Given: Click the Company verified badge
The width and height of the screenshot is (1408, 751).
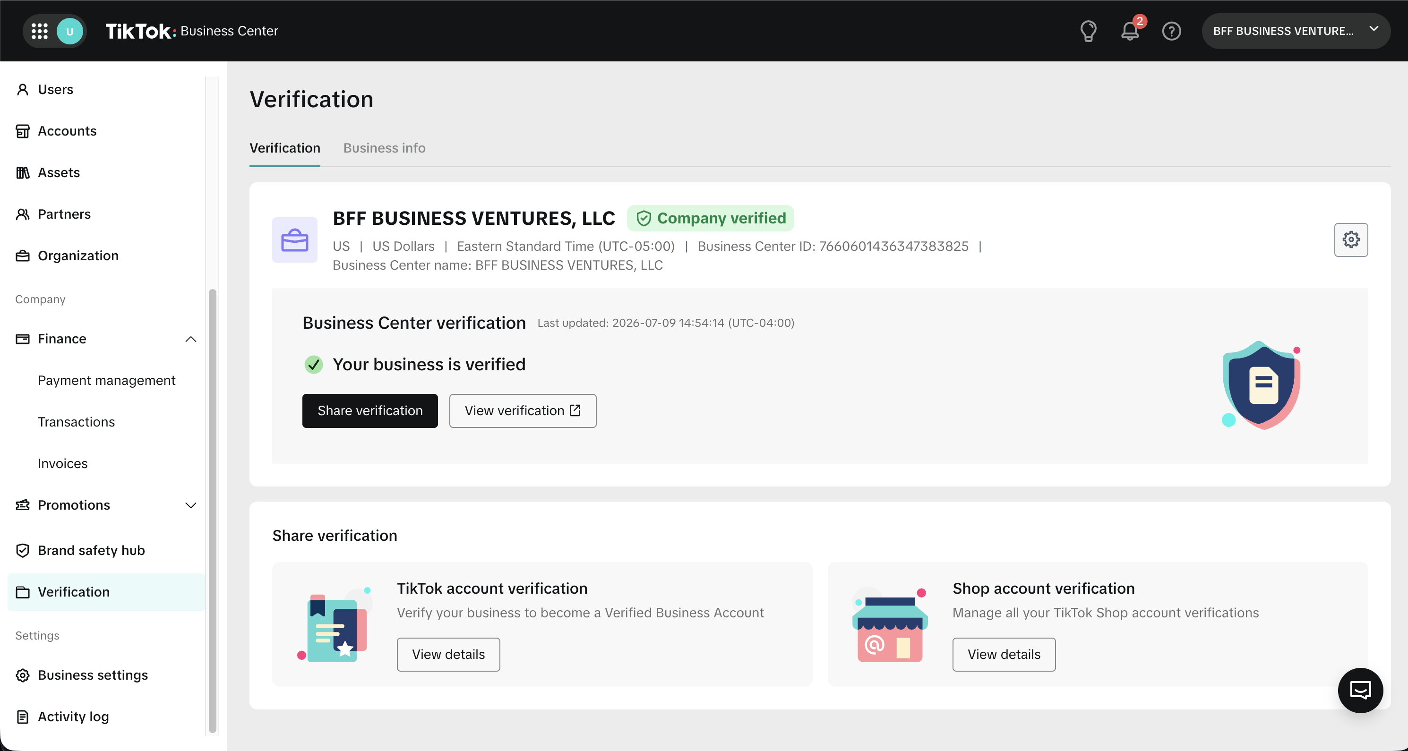Looking at the screenshot, I should pyautogui.click(x=710, y=218).
